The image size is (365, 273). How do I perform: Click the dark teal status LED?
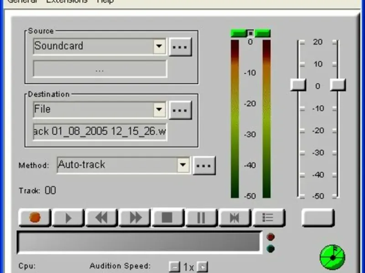pos(271,249)
